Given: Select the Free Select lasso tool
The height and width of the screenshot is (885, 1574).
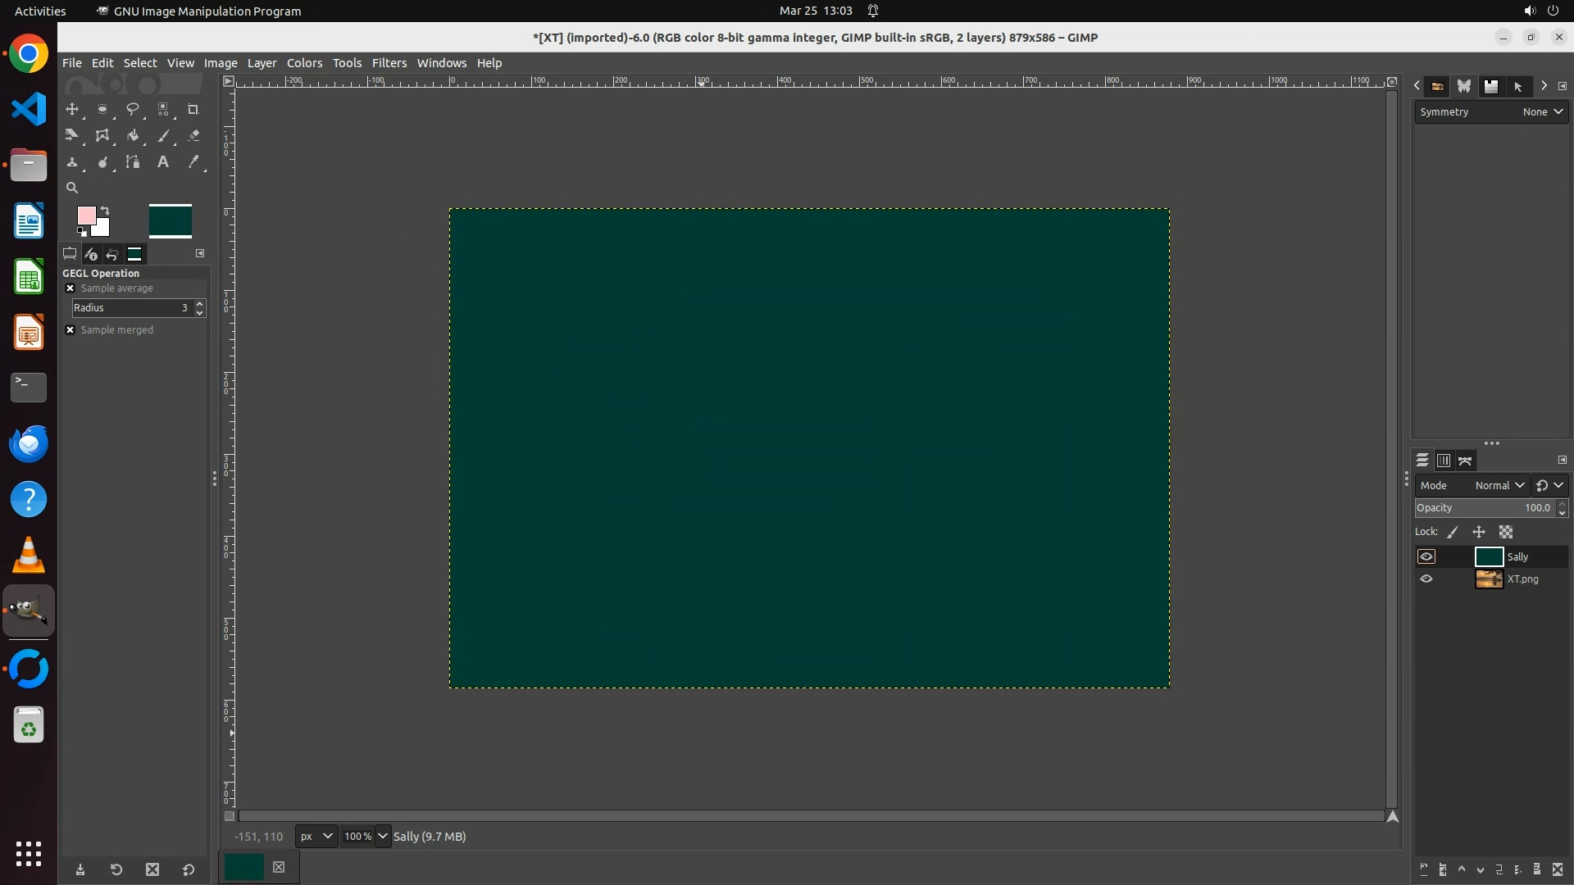Looking at the screenshot, I should pyautogui.click(x=132, y=109).
